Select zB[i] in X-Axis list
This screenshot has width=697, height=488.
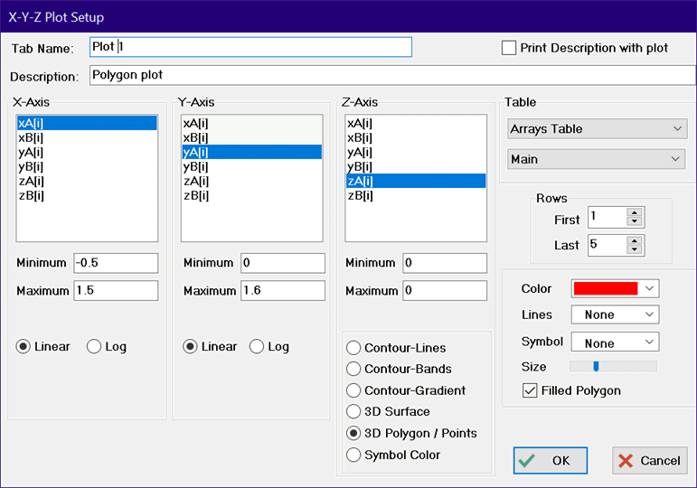[x=31, y=195]
